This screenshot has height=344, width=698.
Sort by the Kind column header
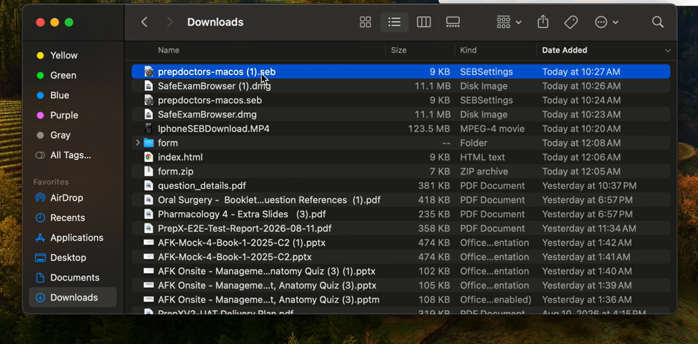point(469,50)
